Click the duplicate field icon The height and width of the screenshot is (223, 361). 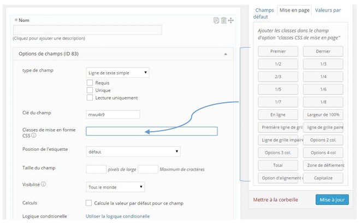[x=216, y=20]
